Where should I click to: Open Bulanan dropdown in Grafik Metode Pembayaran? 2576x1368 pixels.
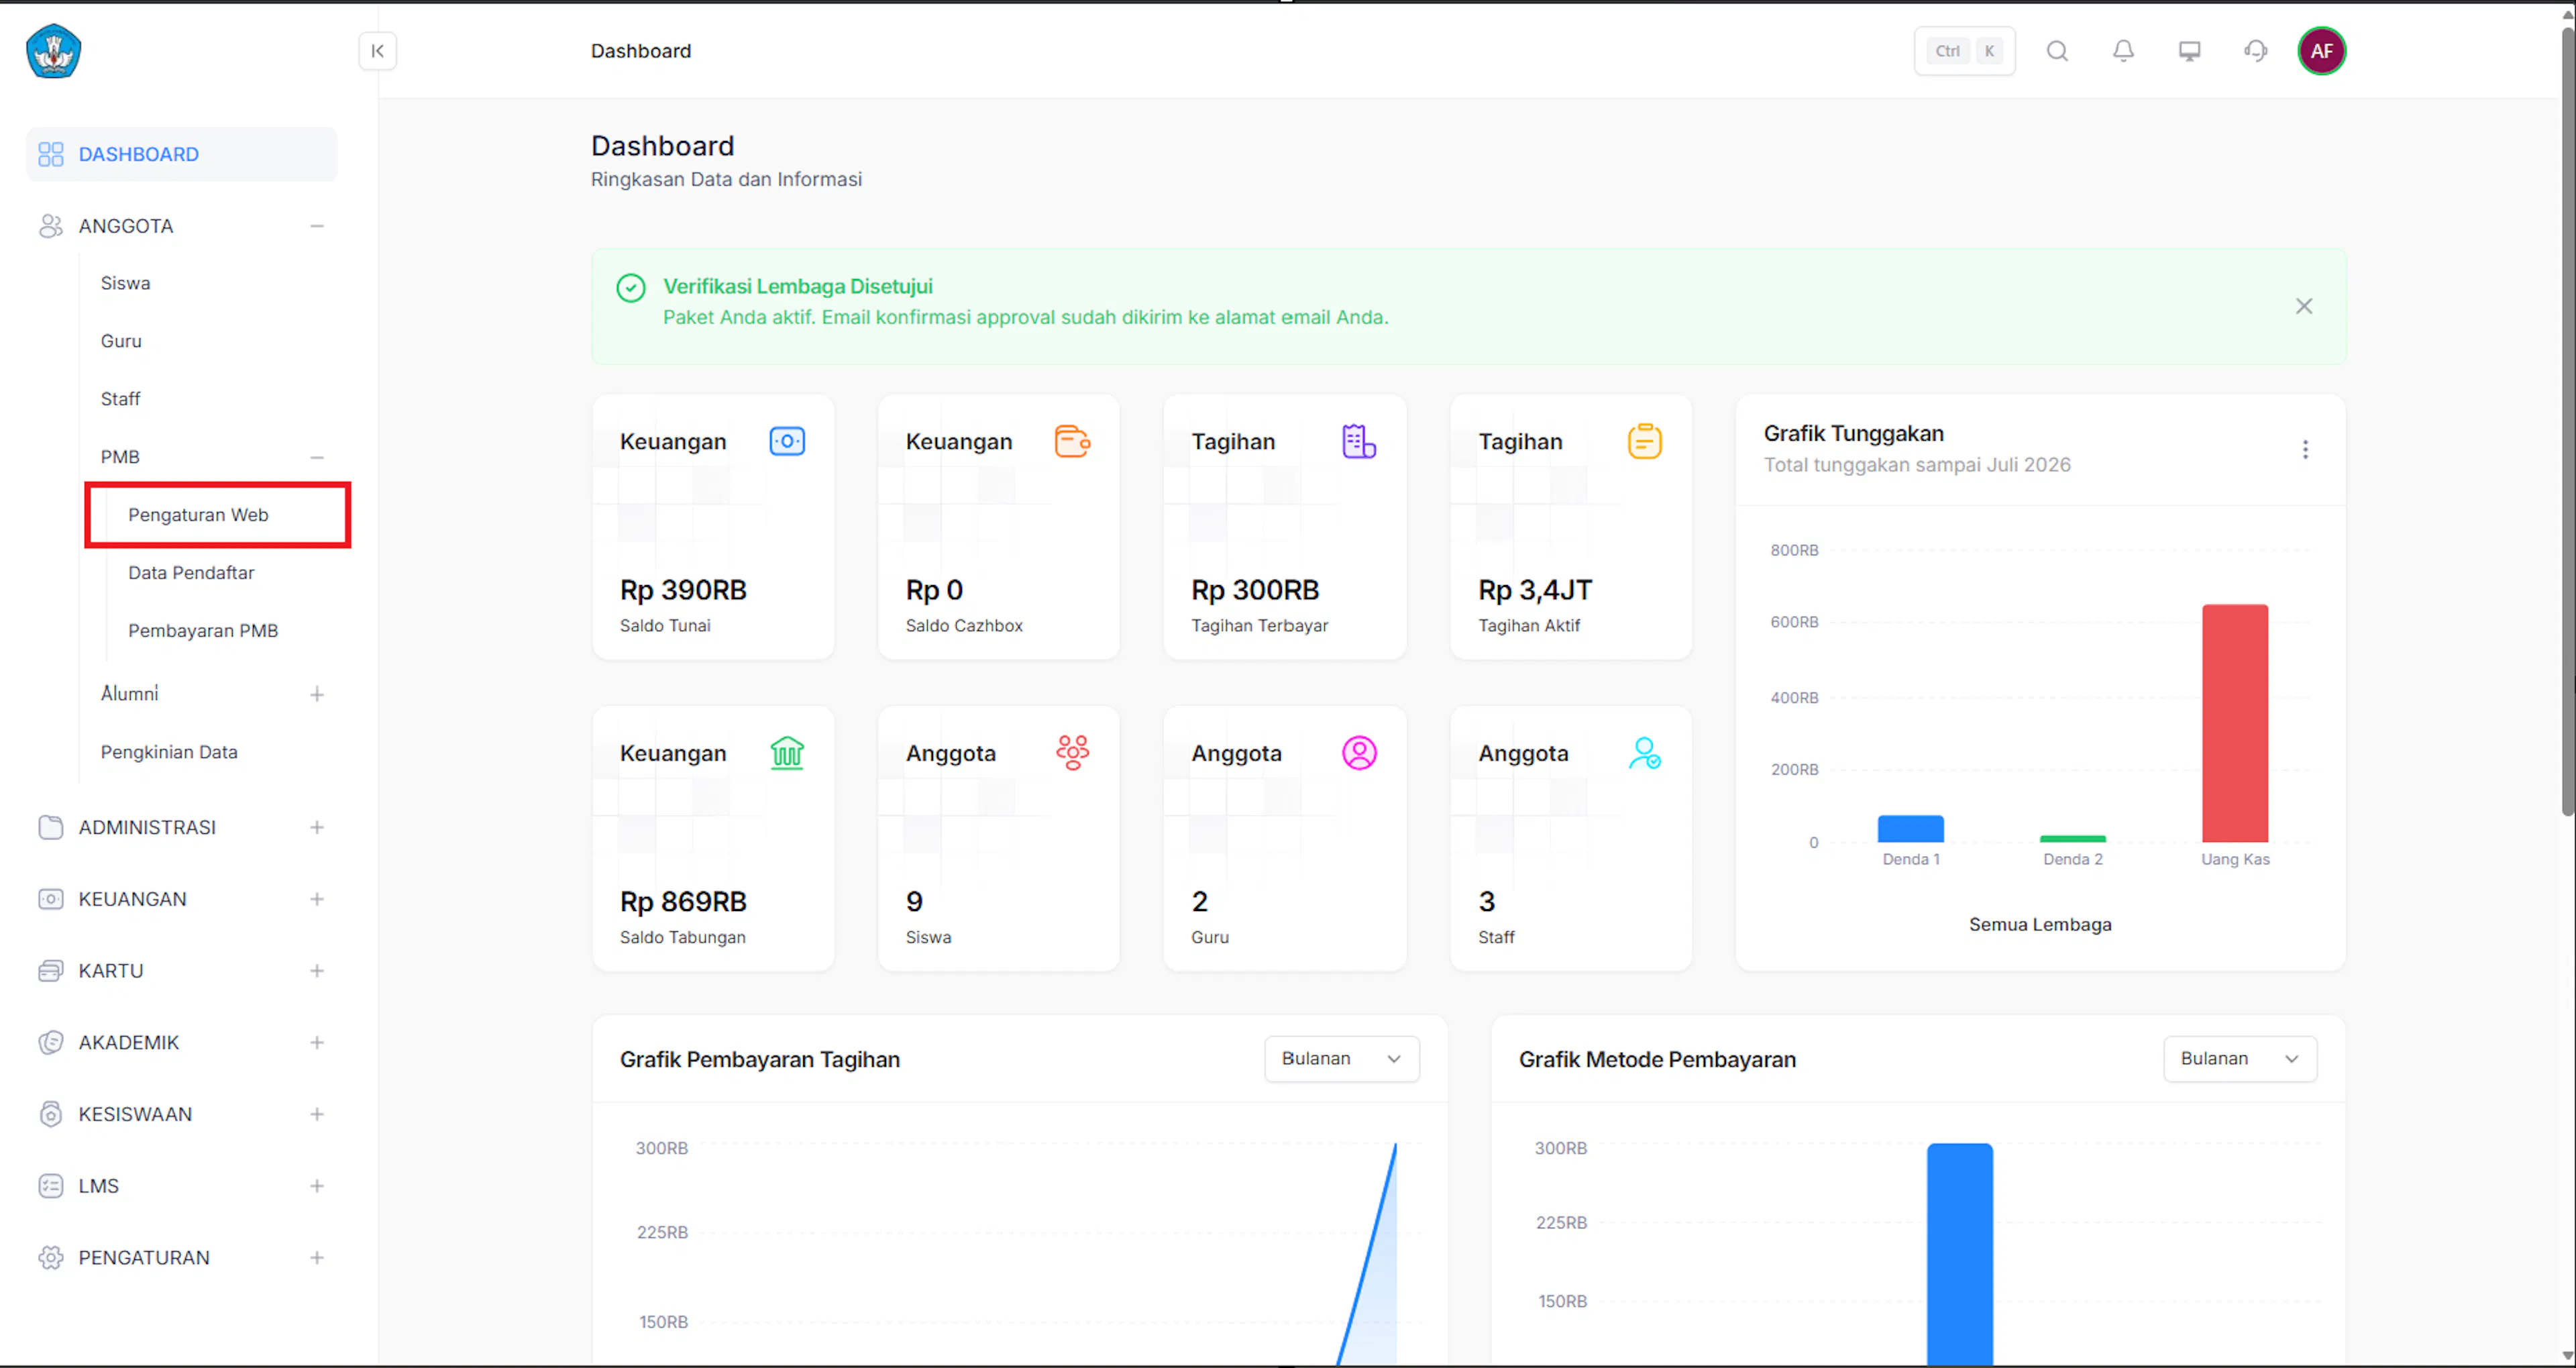pos(2240,1059)
